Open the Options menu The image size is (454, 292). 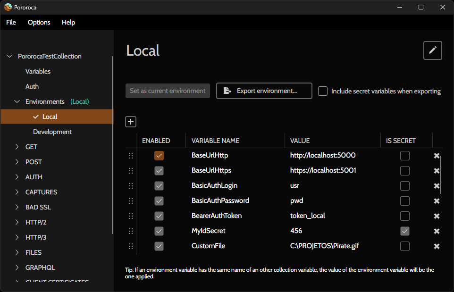(39, 22)
